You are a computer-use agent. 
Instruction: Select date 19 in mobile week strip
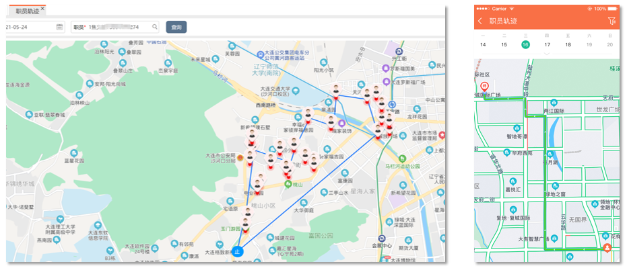[589, 44]
